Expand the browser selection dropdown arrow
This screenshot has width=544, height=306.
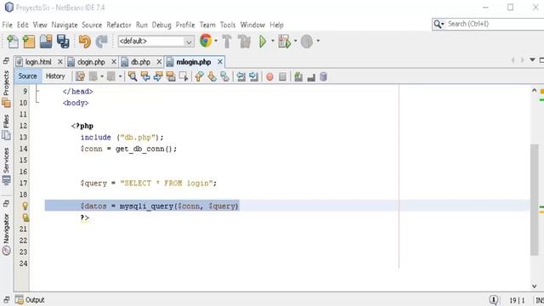point(216,41)
